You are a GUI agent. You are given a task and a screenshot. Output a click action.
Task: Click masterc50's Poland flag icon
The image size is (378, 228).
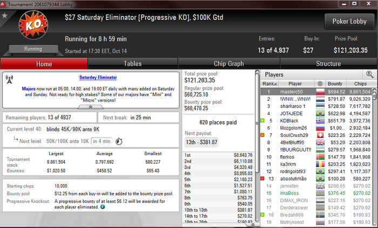320,92
